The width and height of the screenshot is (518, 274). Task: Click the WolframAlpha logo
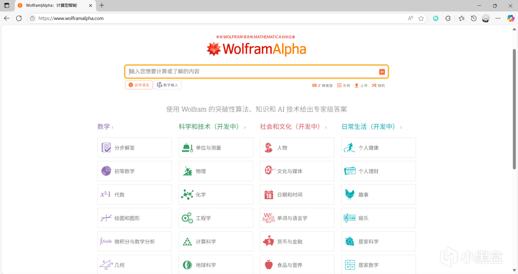256,49
